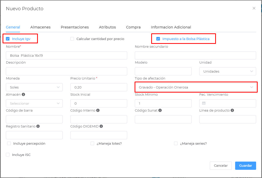
Task: Open the Almacén Seleccionar dropdown
Action: pyautogui.click(x=34, y=103)
